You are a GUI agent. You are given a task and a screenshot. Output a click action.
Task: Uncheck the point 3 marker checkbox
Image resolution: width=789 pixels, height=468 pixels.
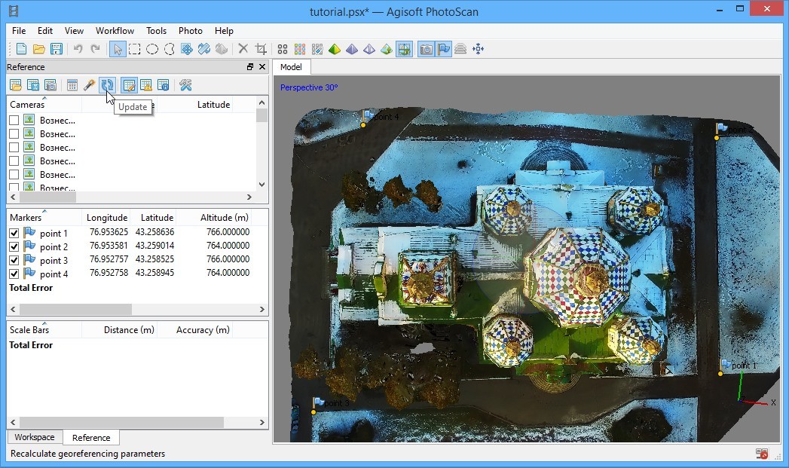[14, 260]
